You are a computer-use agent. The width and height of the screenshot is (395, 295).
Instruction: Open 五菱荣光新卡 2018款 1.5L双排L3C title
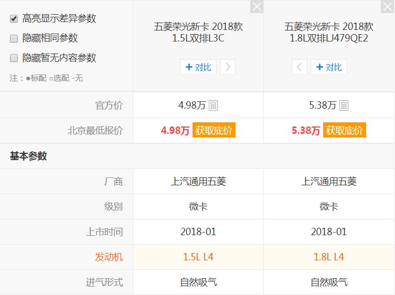[x=198, y=32]
